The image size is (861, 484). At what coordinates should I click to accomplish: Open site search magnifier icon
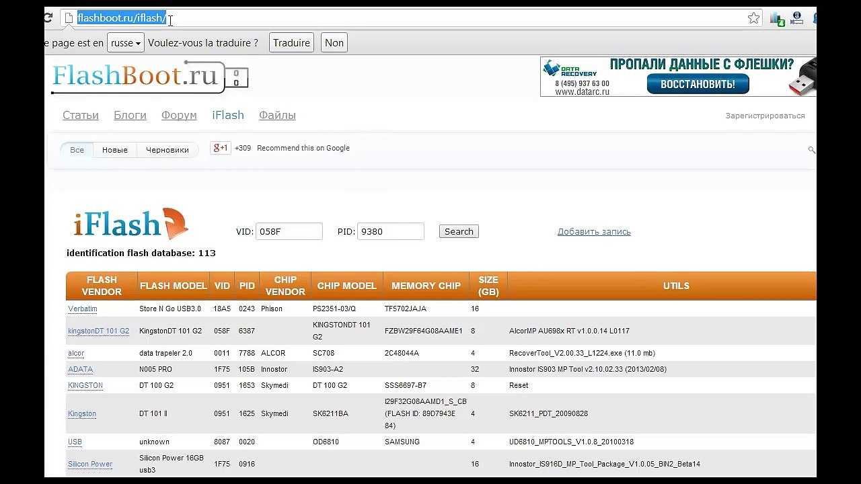click(811, 150)
